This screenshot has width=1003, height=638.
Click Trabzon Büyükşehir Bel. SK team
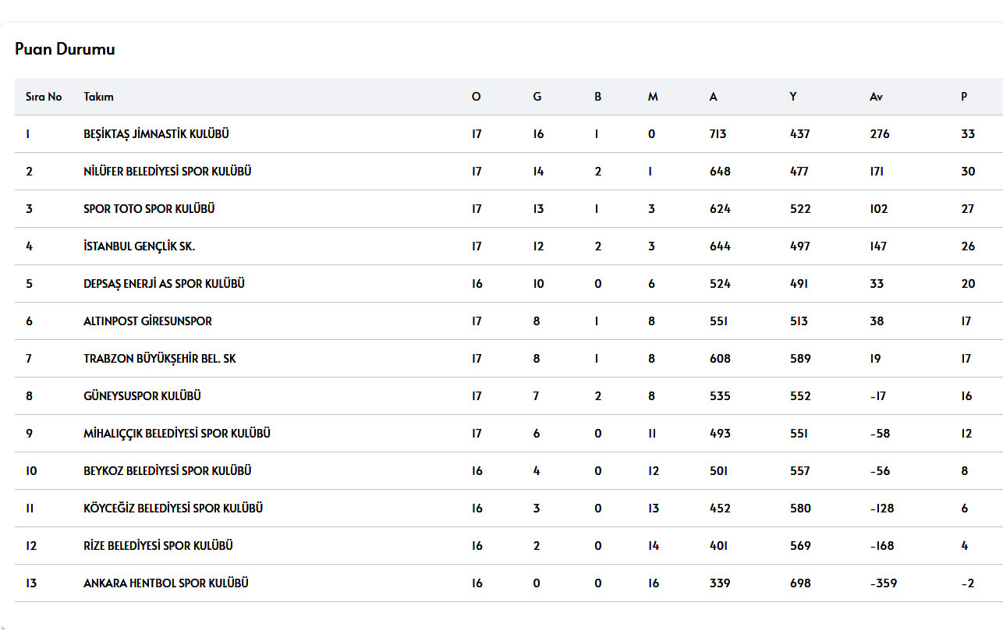160,359
